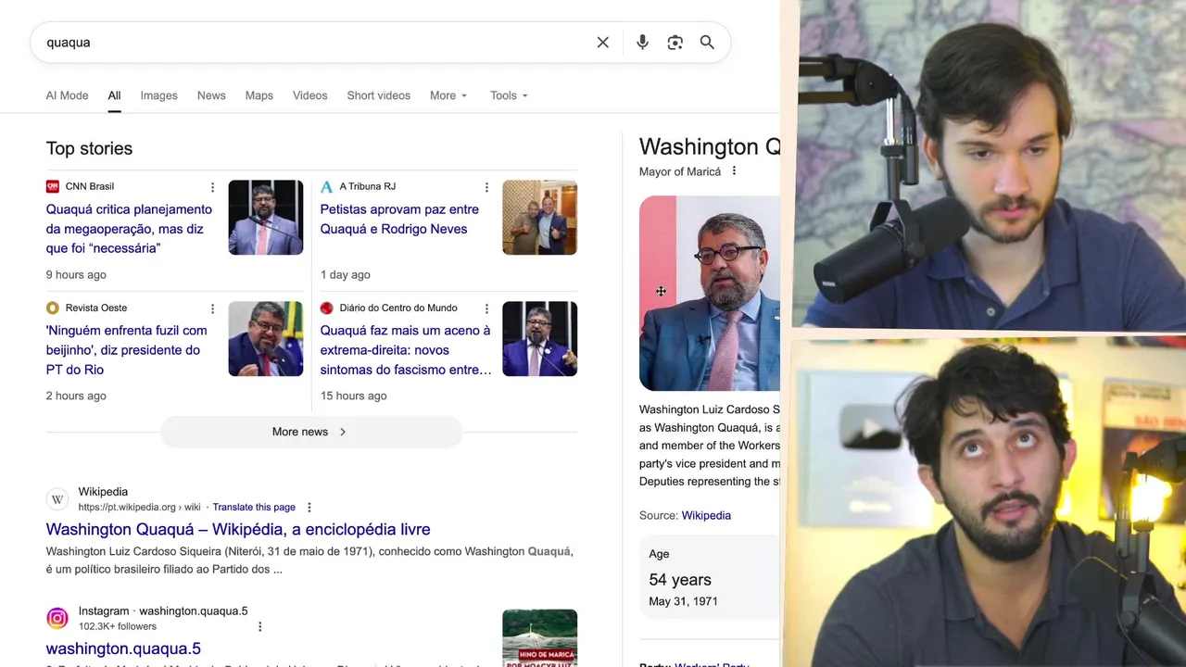The image size is (1186, 667).
Task: Open Diário do Centro do Mundo thumbnail
Action: click(x=540, y=339)
